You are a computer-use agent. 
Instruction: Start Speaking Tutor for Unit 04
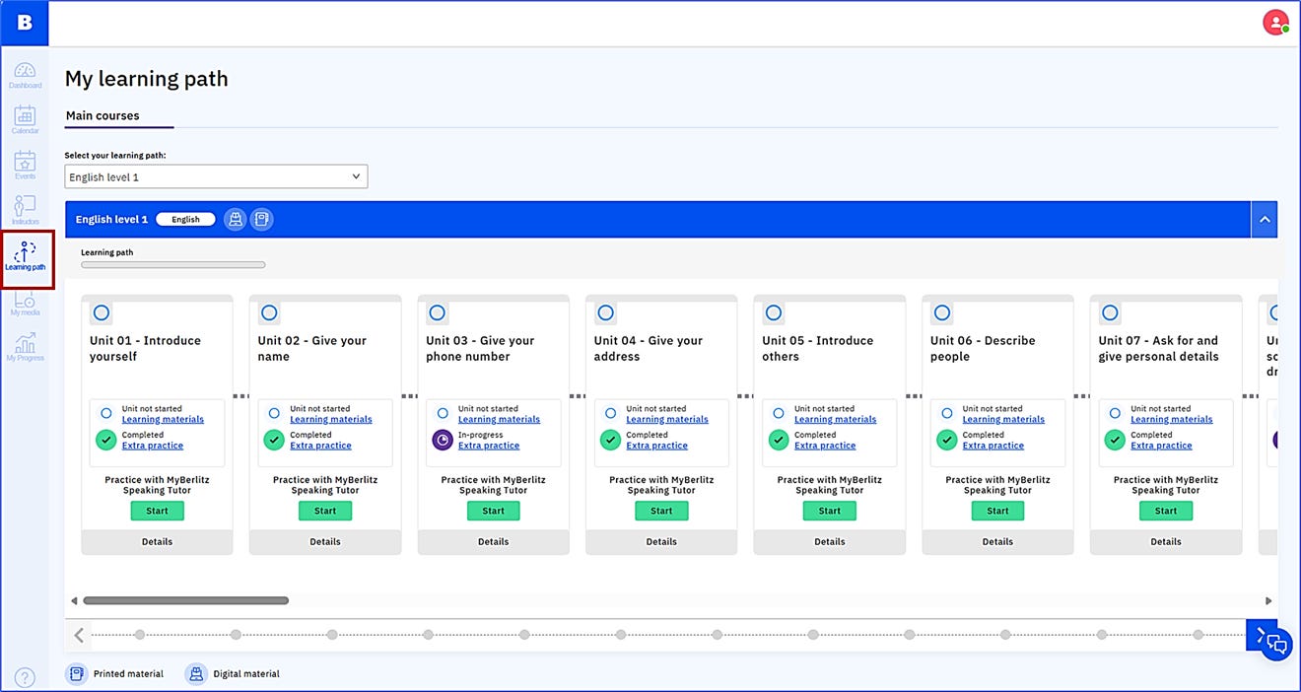tap(661, 511)
